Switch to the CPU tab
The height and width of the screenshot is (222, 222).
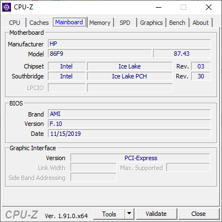[14, 23]
